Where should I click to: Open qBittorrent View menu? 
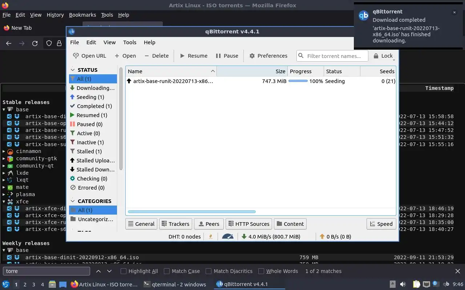pyautogui.click(x=109, y=42)
